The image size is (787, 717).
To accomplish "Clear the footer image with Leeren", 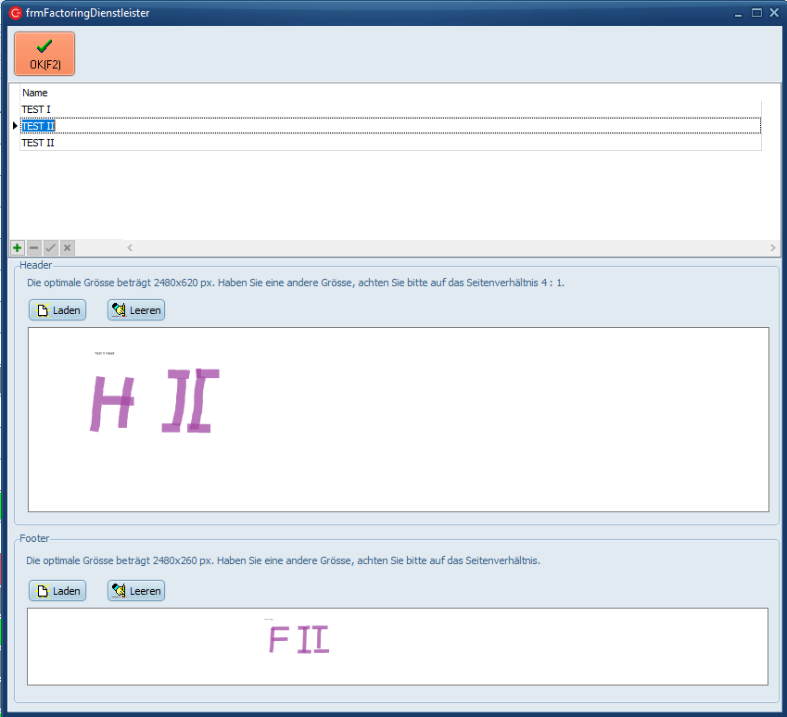I will (x=136, y=591).
